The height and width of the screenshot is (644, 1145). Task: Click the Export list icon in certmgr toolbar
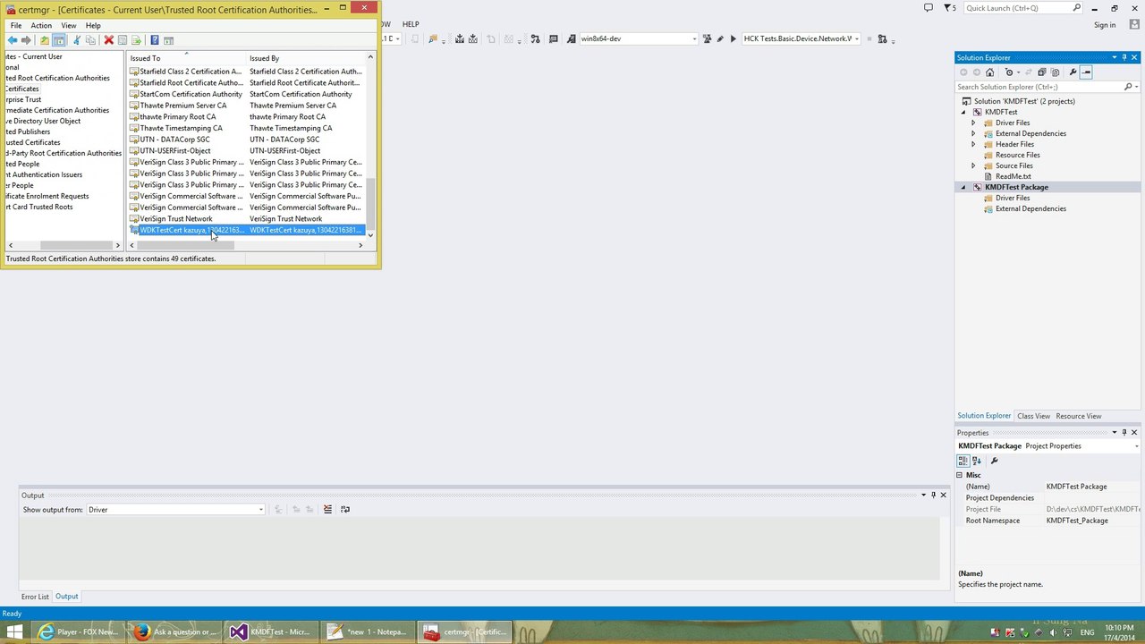coord(136,40)
